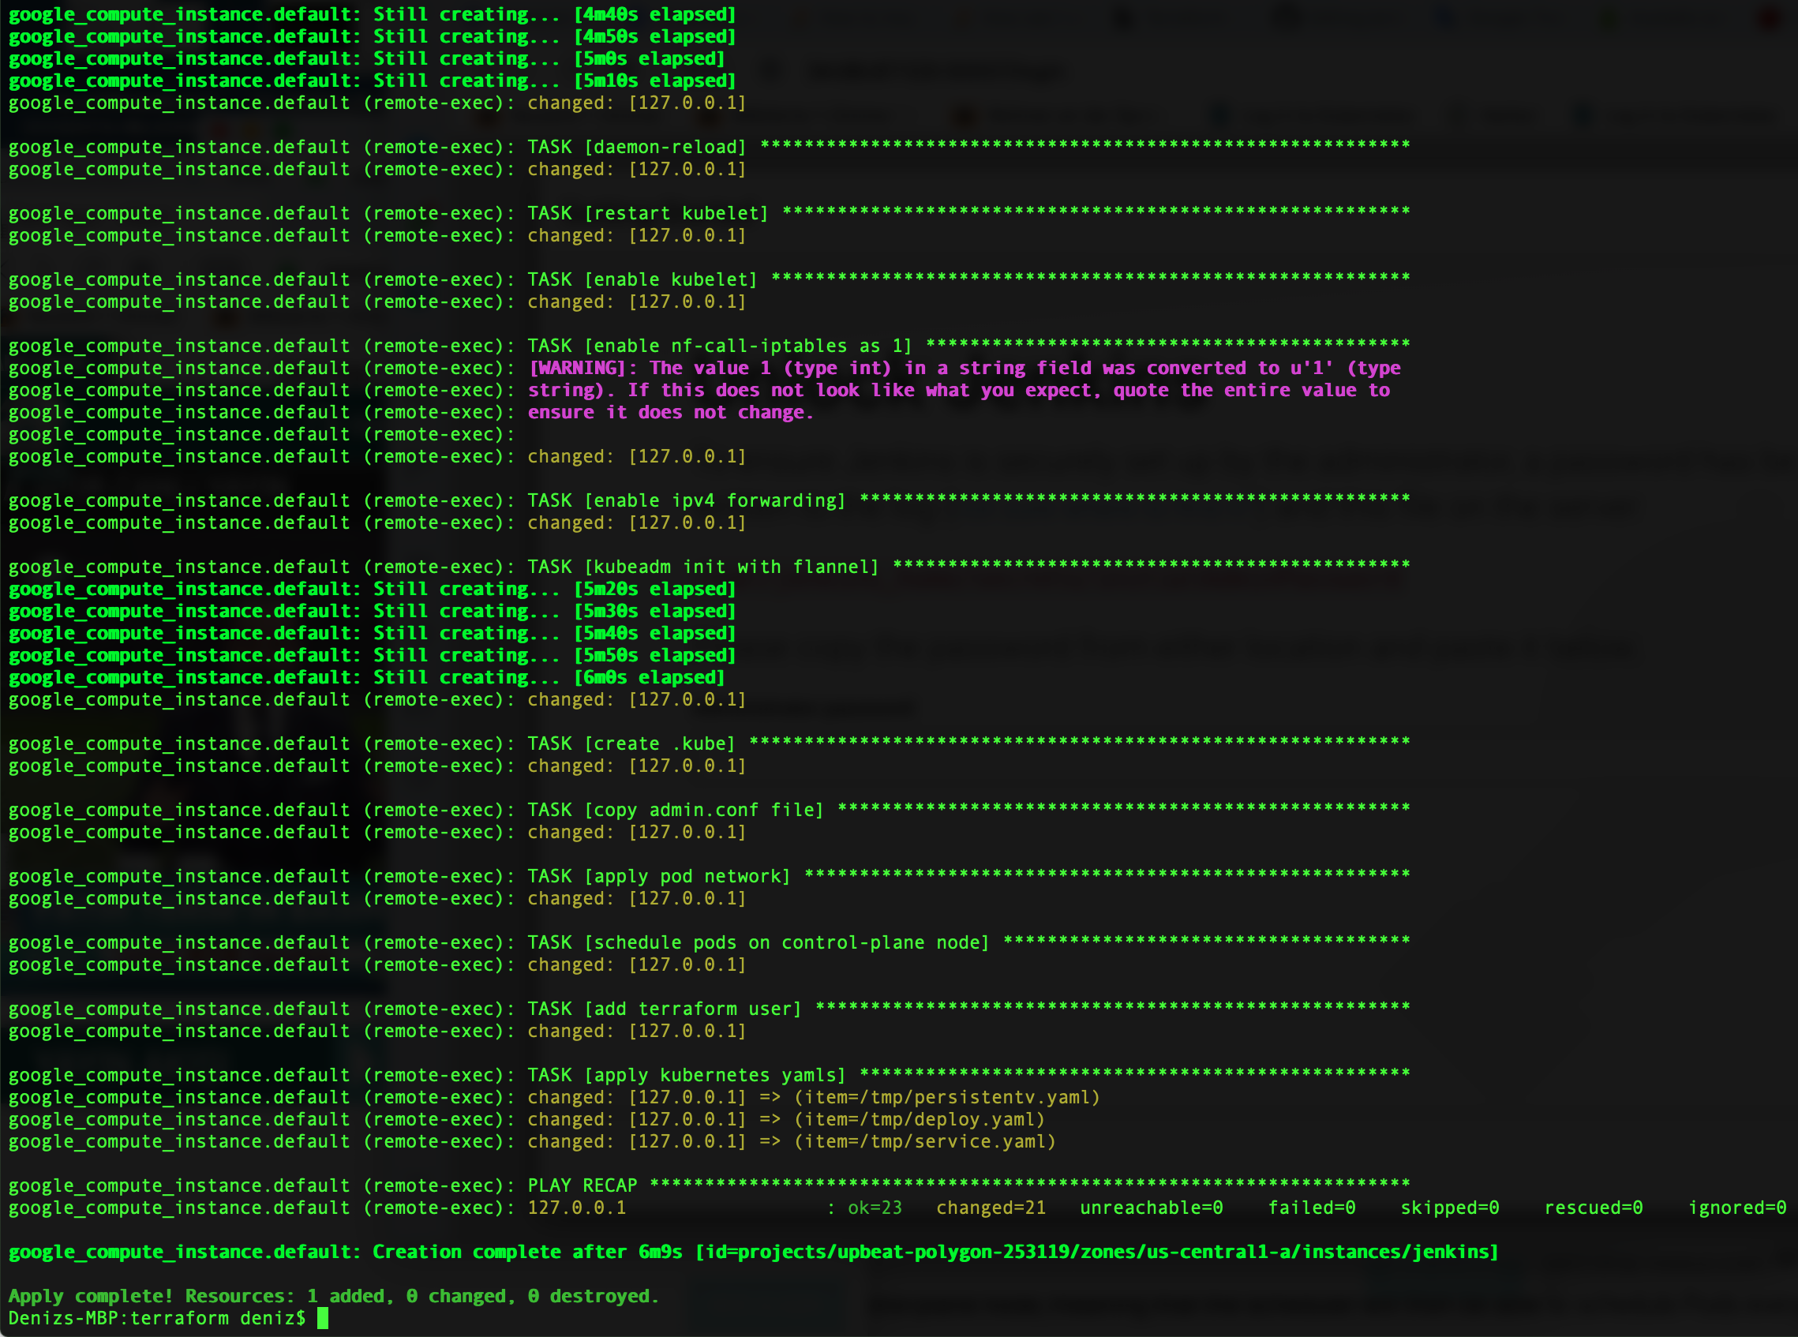Viewport: 1798px width, 1337px height.
Task: Click 'TASK [schedule pods on control-plane node]' text
Action: click(x=759, y=943)
